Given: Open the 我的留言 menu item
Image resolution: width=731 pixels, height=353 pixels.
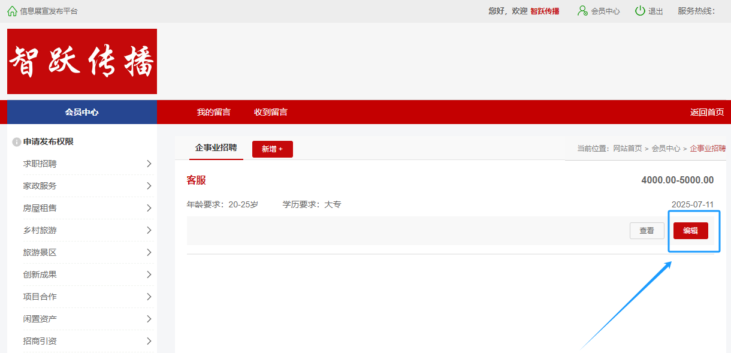Looking at the screenshot, I should coord(214,112).
